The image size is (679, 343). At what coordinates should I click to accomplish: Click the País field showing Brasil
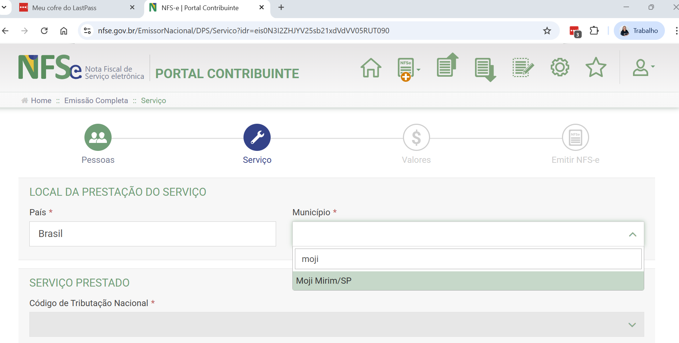coord(153,234)
